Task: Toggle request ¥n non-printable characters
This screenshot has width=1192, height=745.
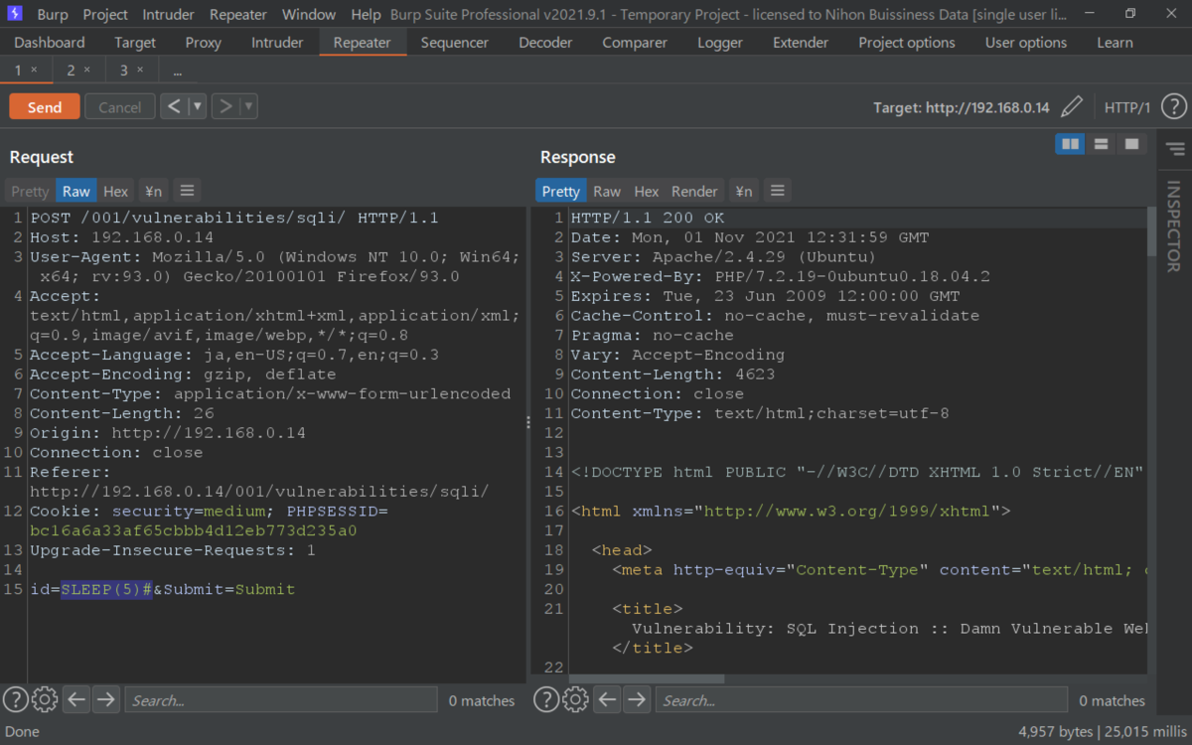Action: pos(154,191)
